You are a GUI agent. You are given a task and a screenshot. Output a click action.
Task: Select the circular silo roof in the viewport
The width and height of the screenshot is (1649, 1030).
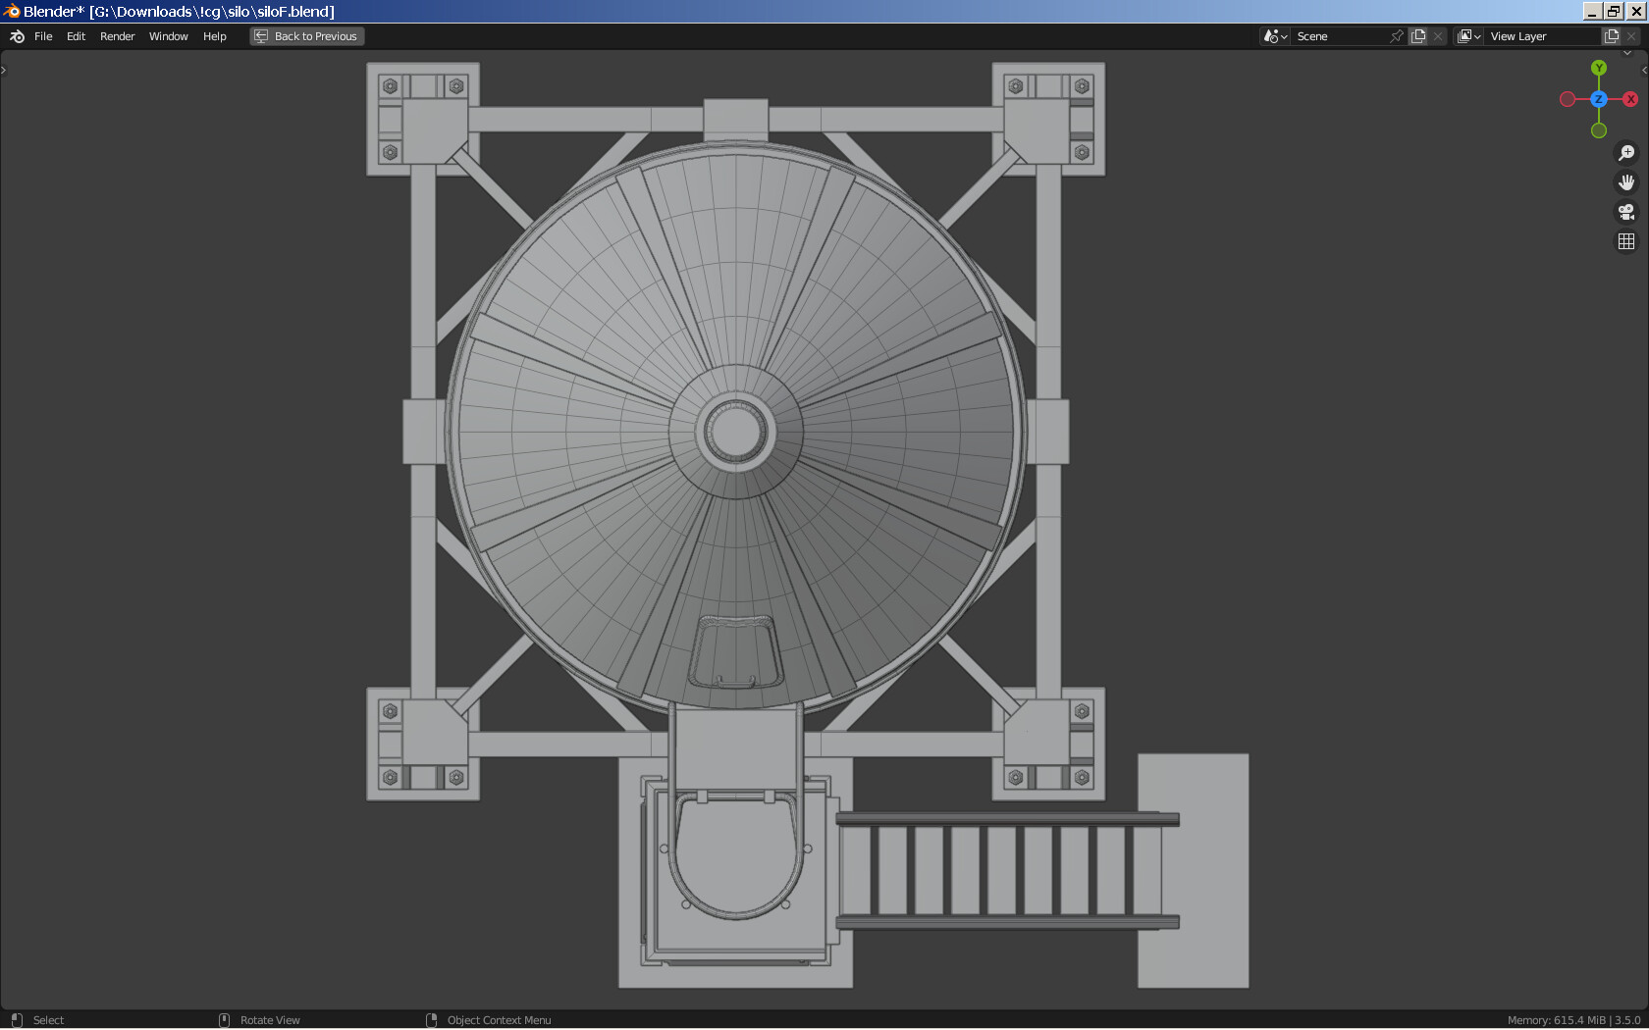click(x=734, y=432)
